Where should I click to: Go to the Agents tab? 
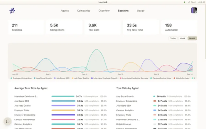(x=65, y=11)
